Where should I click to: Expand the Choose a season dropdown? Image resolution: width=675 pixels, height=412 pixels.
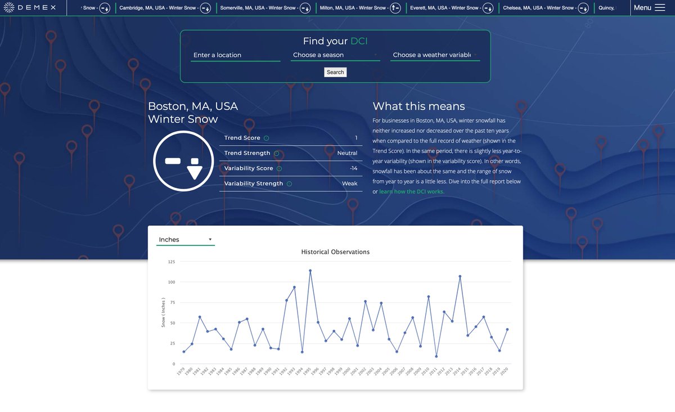335,55
